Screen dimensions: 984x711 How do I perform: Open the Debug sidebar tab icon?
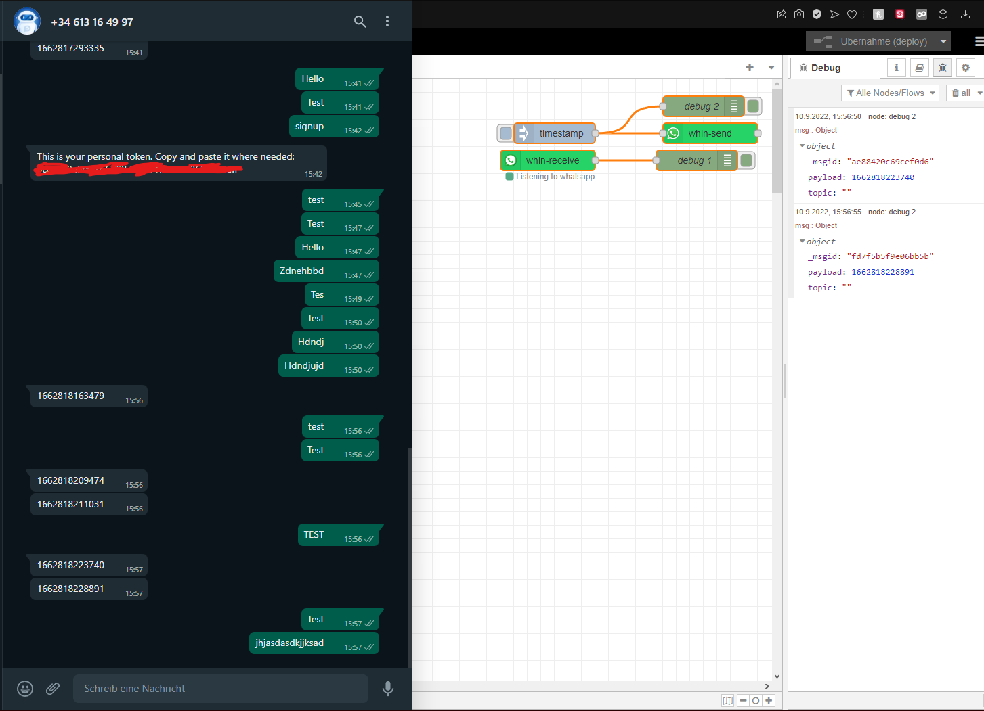[943, 68]
